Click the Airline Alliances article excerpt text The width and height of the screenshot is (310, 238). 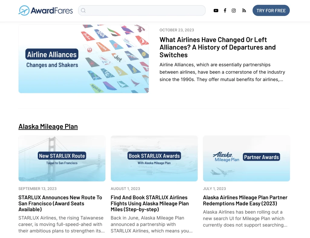[x=222, y=72]
